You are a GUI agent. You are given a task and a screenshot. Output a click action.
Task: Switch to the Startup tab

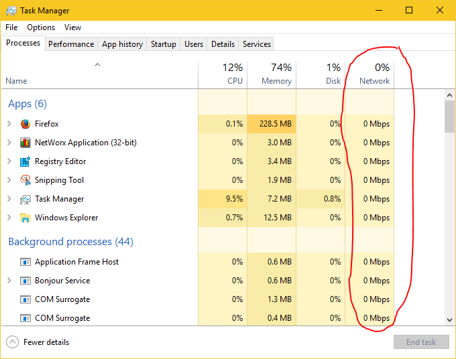coord(164,44)
